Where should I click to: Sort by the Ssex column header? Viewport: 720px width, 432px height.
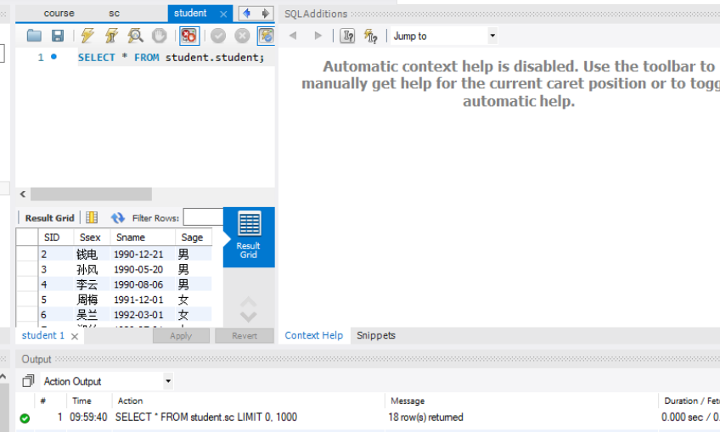(x=92, y=238)
